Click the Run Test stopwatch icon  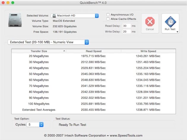tap(170, 21)
